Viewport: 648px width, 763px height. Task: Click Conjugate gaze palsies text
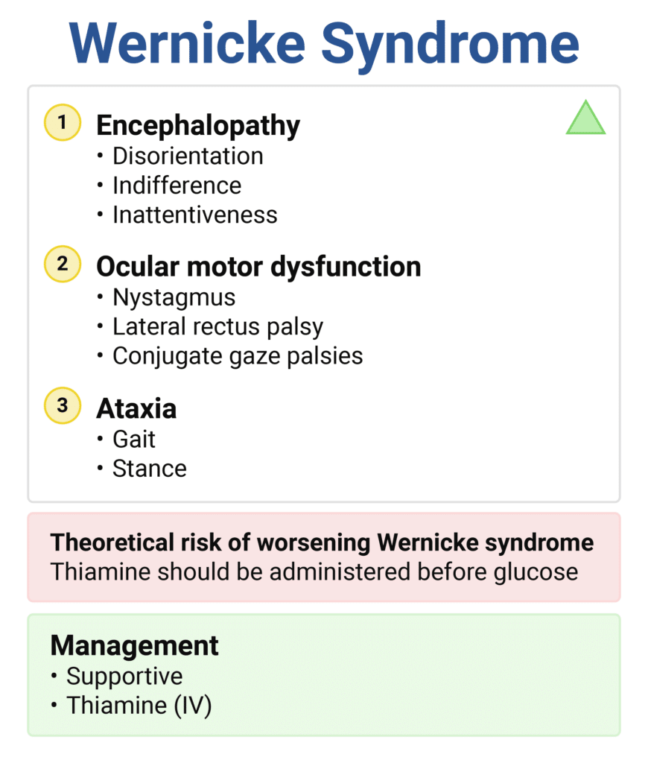237,355
